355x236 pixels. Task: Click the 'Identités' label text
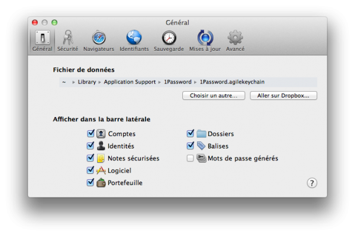click(x=121, y=146)
